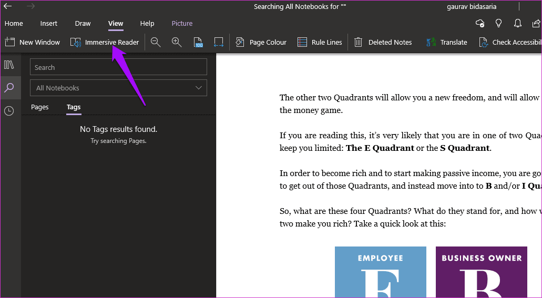Open the lightbulb tips icon
The height and width of the screenshot is (298, 542).
(x=498, y=23)
